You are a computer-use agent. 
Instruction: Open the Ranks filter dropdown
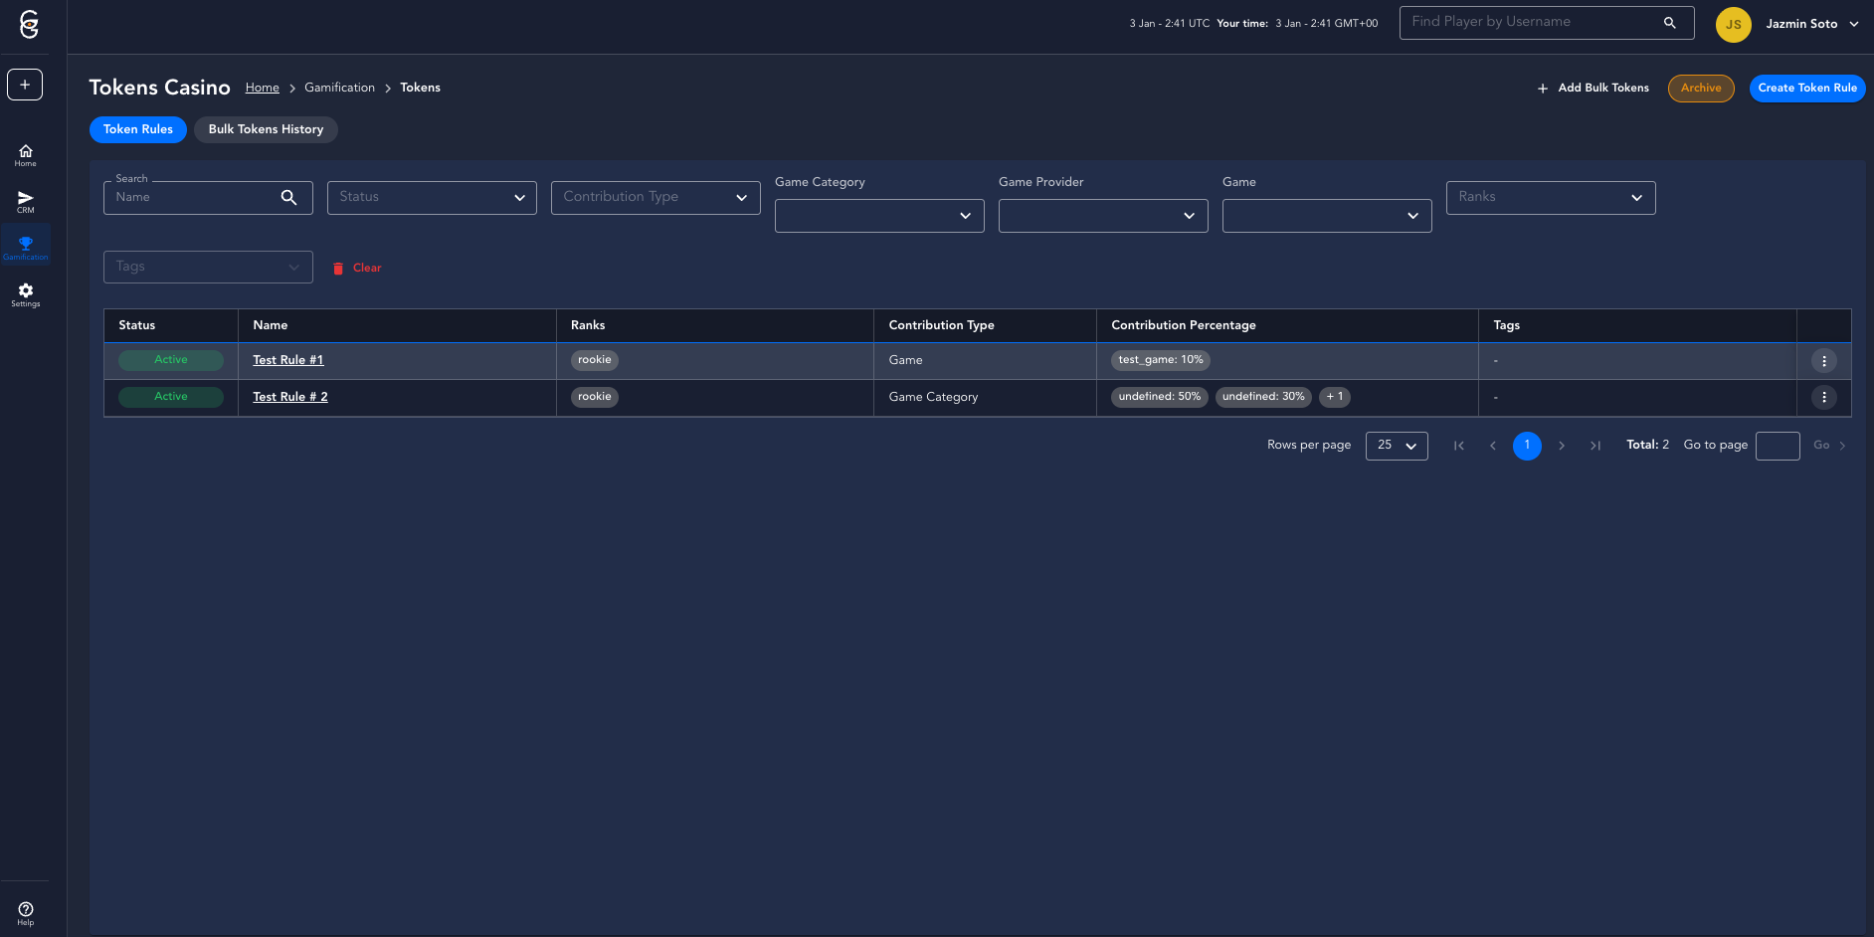coord(1550,198)
